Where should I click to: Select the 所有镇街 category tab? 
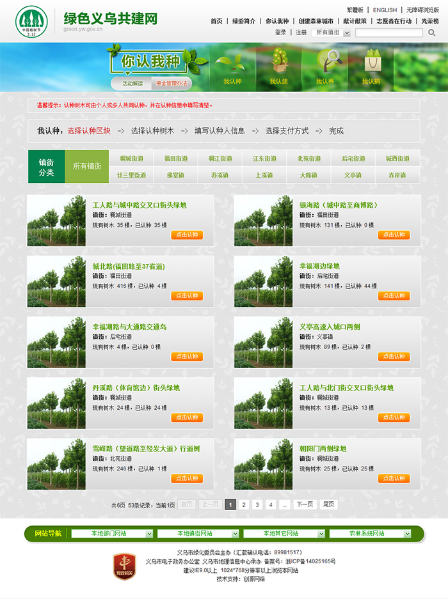click(87, 166)
